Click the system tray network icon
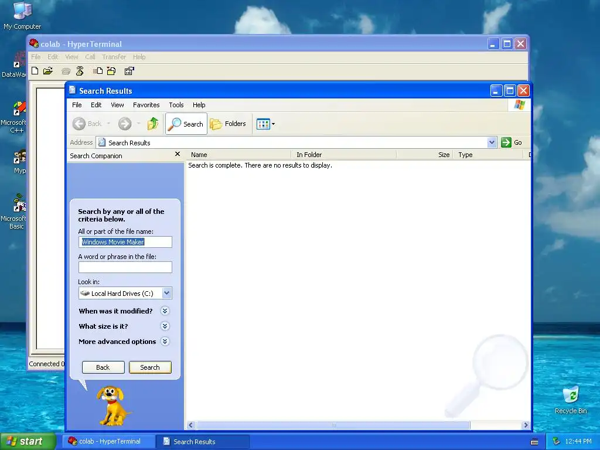 click(x=557, y=441)
